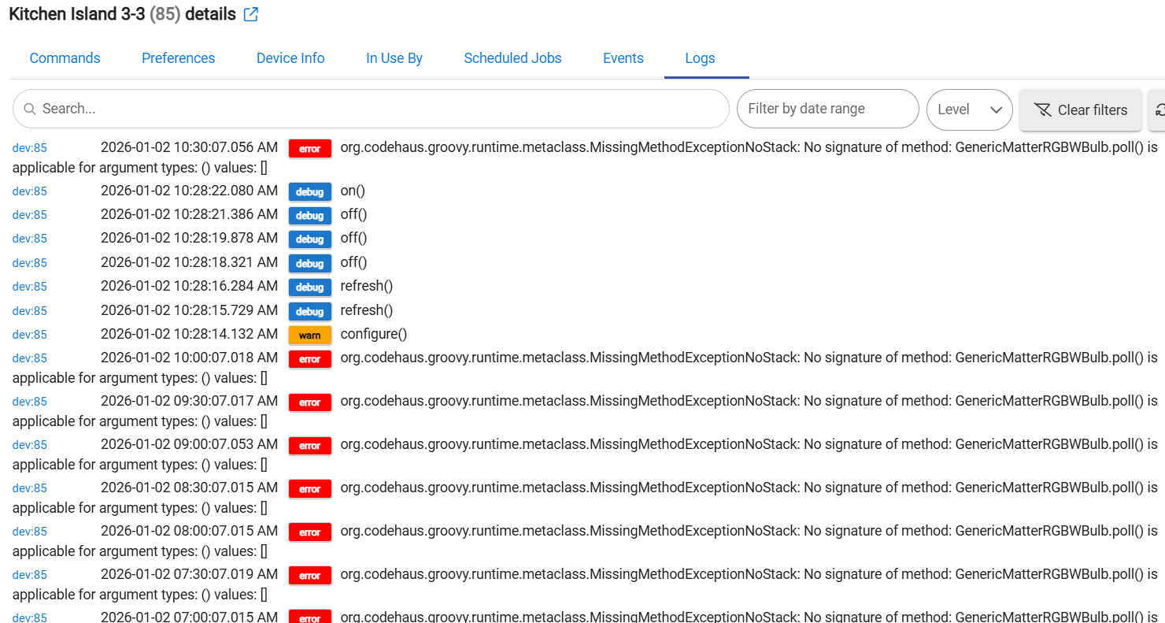Click the warn badge on configure() entry

(x=309, y=335)
